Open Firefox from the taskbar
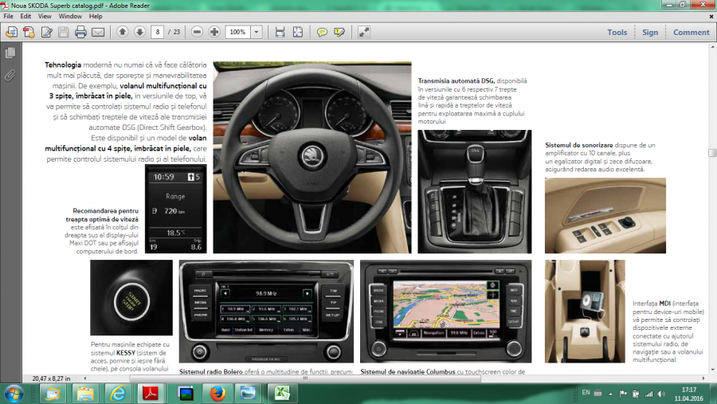 pyautogui.click(x=214, y=393)
